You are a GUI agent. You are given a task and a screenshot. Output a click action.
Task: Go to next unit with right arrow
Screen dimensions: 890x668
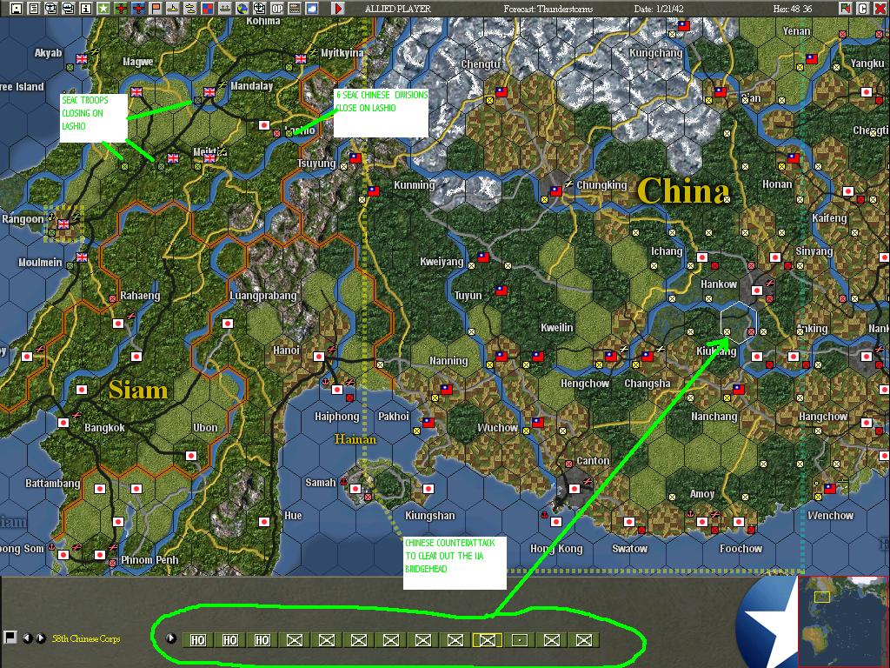40,638
